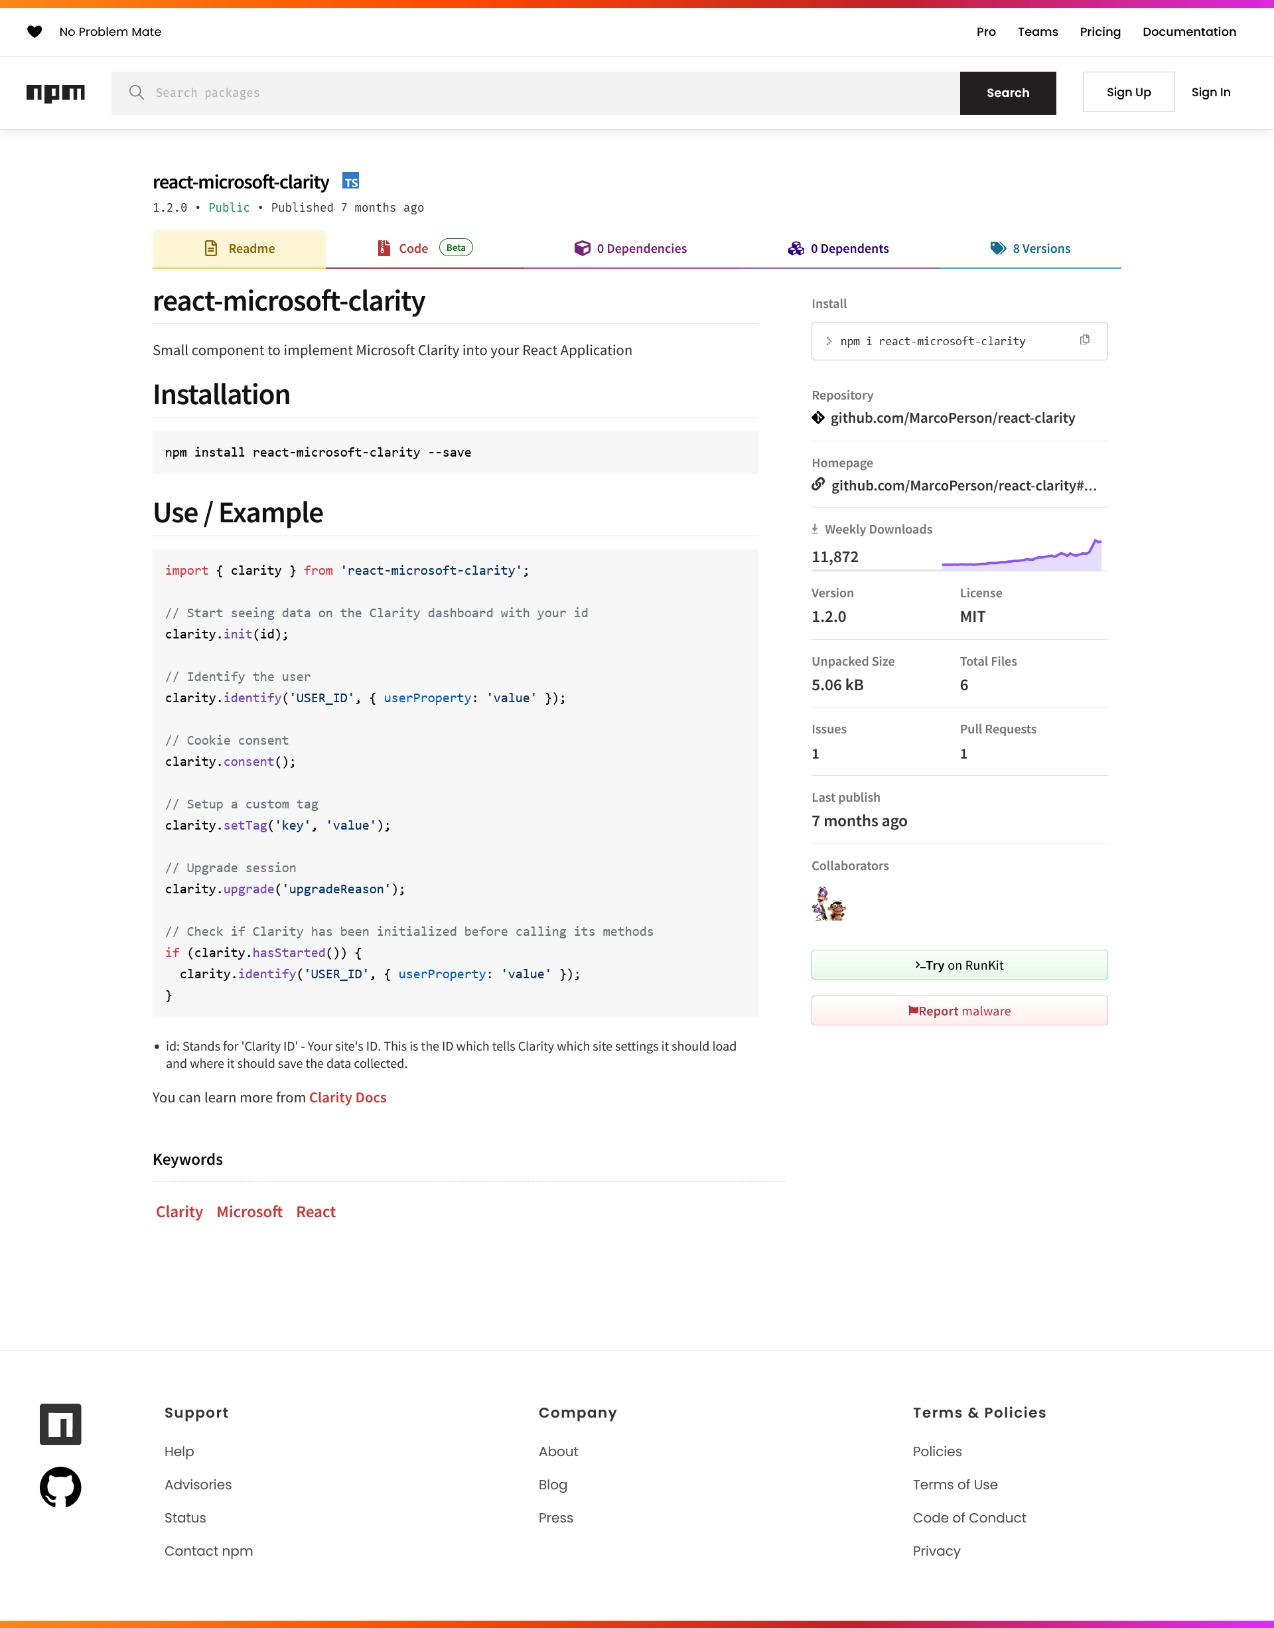Open the npm square footer logo
This screenshot has width=1274, height=1628.
(60, 1424)
